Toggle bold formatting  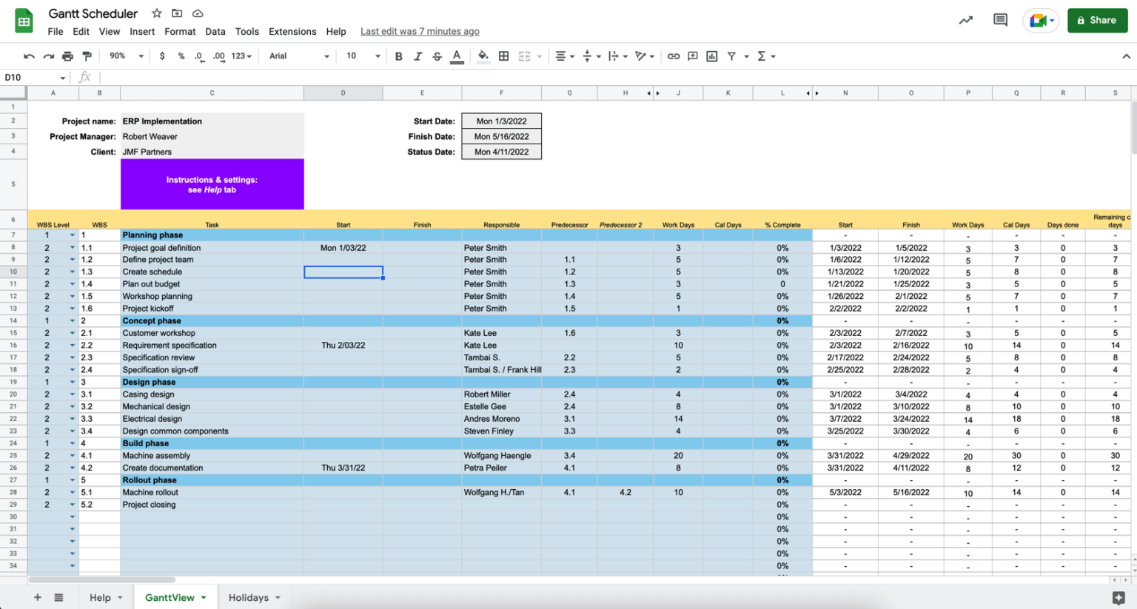(x=398, y=56)
